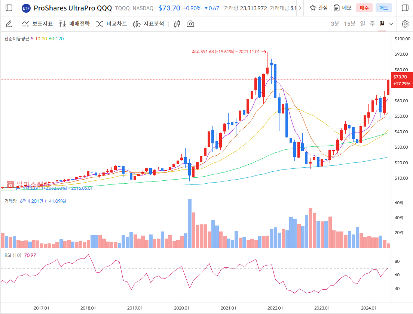The height and width of the screenshot is (314, 413).
Task: Click 단순이동평균 indicator label
Action: click(x=16, y=39)
